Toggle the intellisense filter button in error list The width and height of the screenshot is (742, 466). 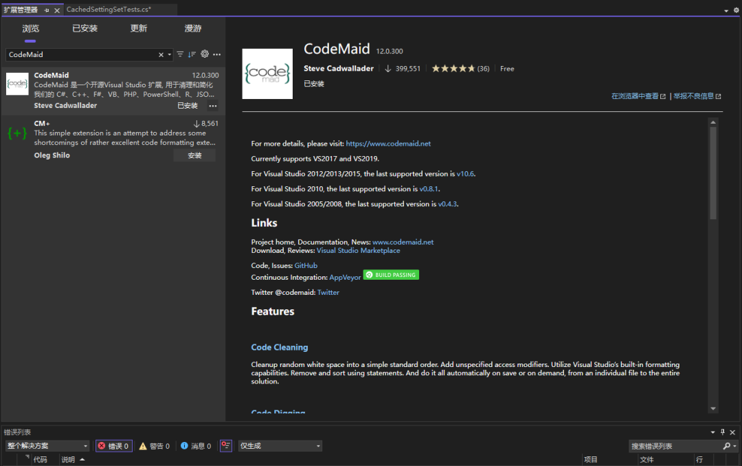[225, 445]
